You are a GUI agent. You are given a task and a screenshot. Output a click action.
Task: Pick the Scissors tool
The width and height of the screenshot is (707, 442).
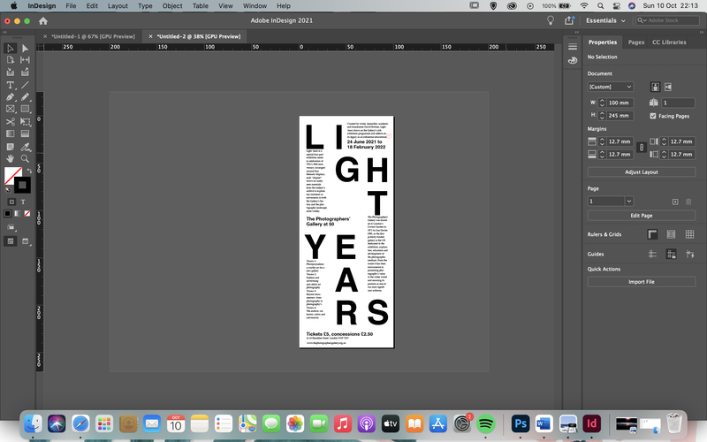pyautogui.click(x=10, y=121)
